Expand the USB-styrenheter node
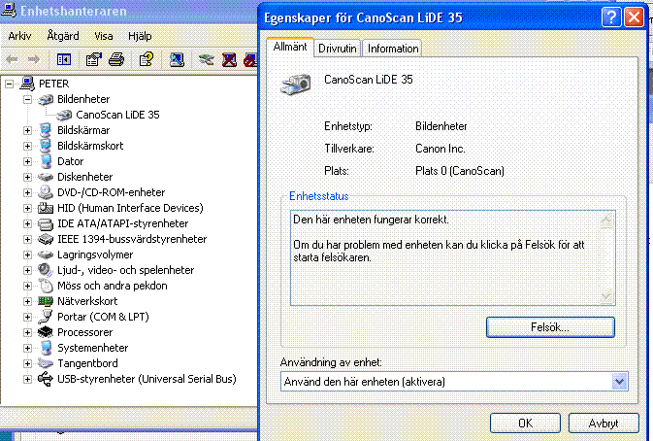This screenshot has height=441, width=653. 27,379
